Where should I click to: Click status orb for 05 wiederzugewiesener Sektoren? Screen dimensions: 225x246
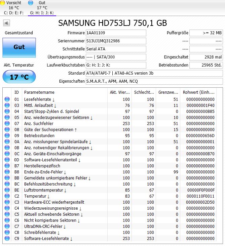7,117
